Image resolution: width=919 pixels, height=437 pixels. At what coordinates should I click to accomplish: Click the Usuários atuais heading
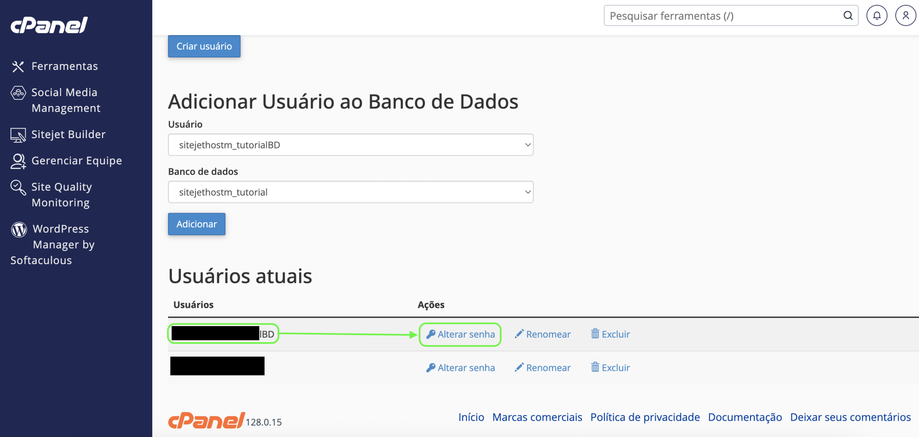[x=240, y=276]
